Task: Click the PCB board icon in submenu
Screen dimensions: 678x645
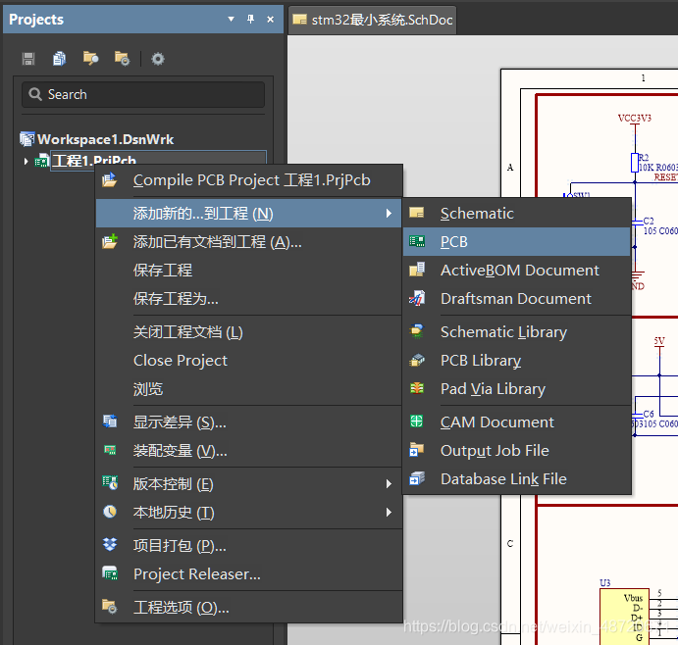Action: point(417,241)
